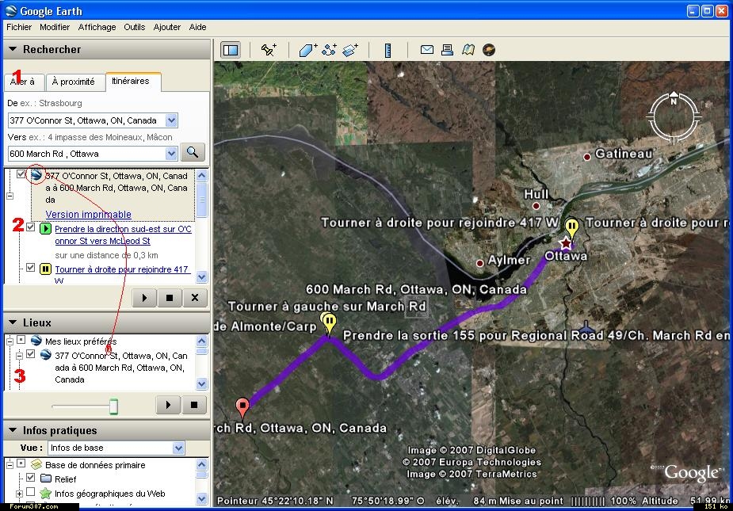The image size is (733, 511).
Task: Click the globe toolbar icon after Maps
Action: pos(489,50)
